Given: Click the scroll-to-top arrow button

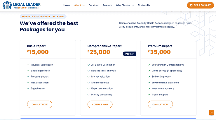Looking at the screenshot, I should point(212,112).
